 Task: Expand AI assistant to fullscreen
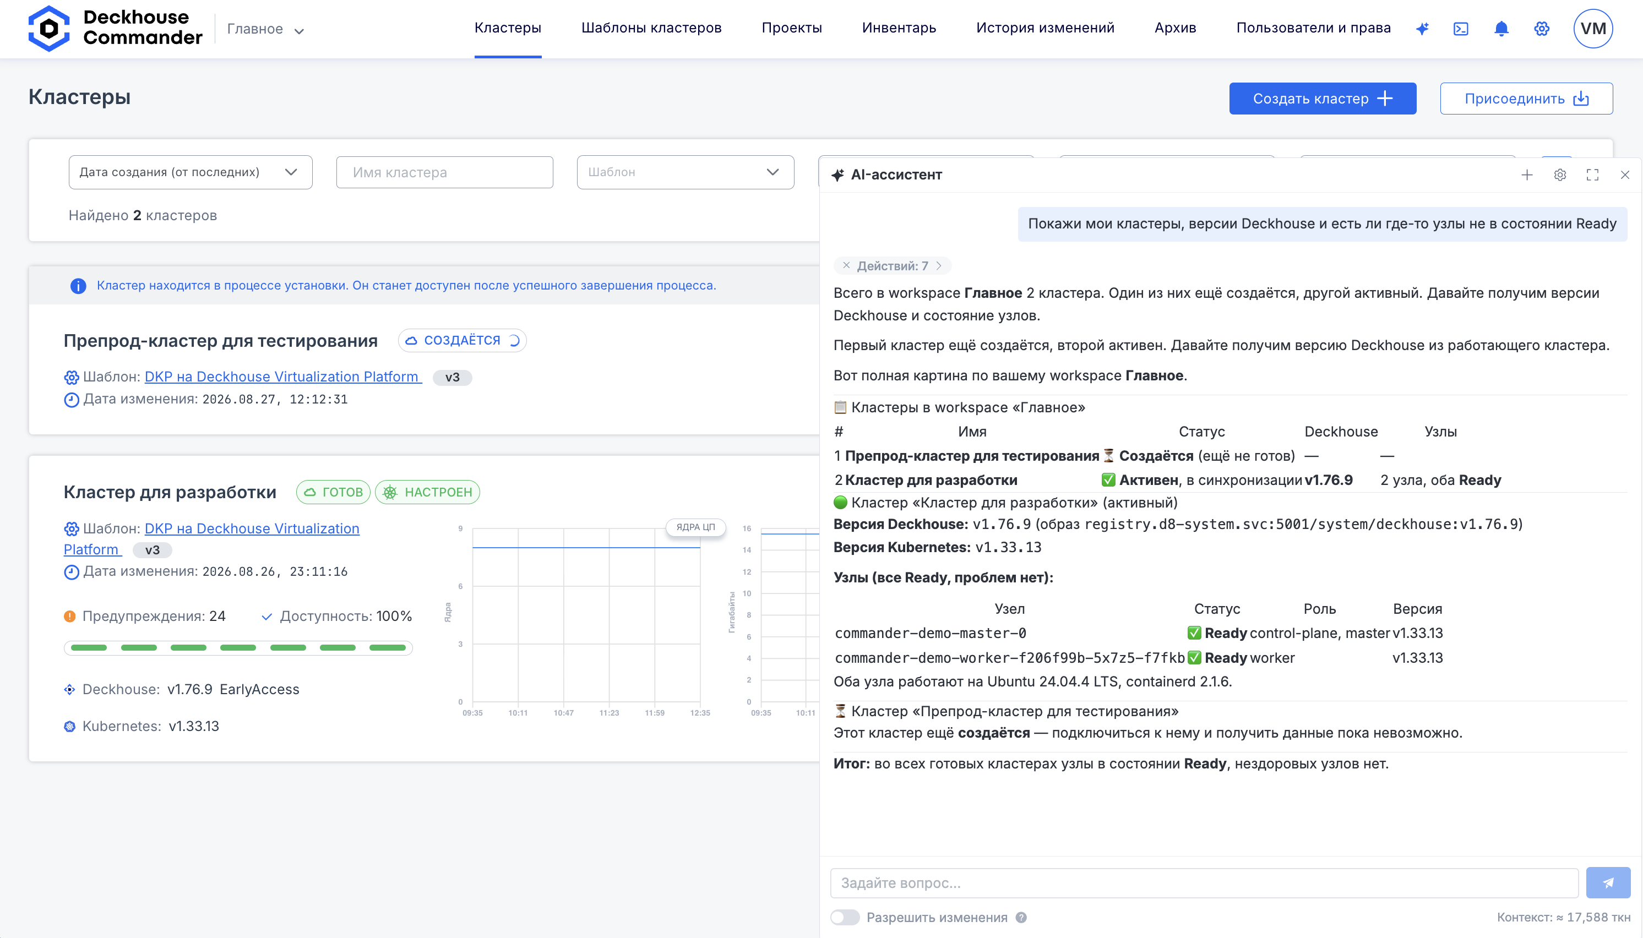point(1593,174)
